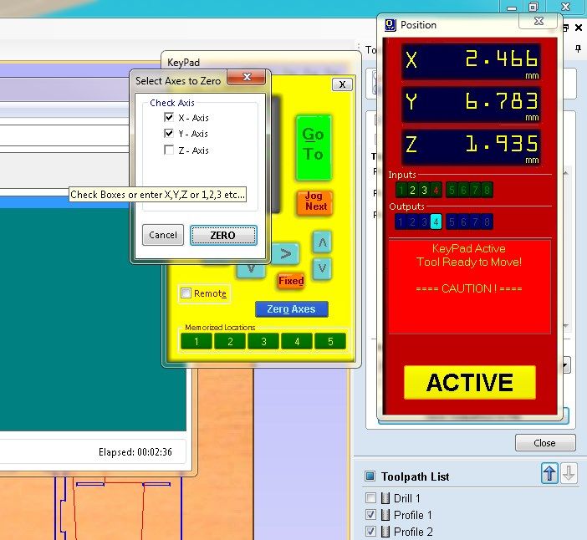The width and height of the screenshot is (587, 540).
Task: Jog right with the > arrow
Action: pyautogui.click(x=286, y=254)
